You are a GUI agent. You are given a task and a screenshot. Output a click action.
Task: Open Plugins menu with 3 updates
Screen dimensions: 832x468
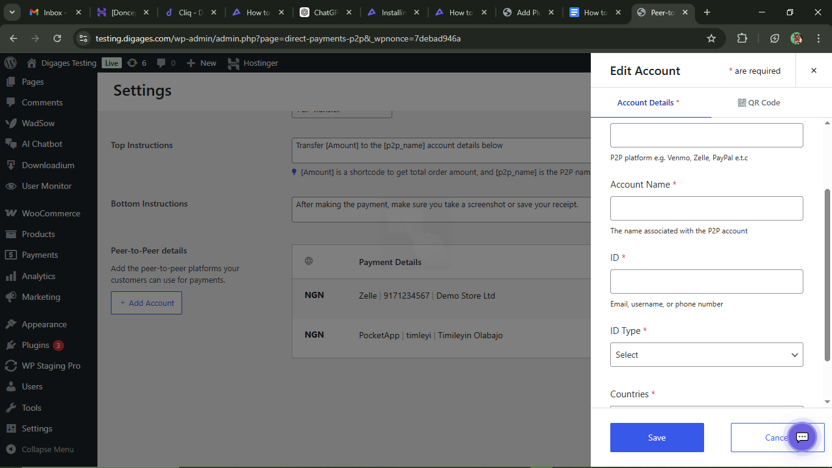(x=35, y=345)
